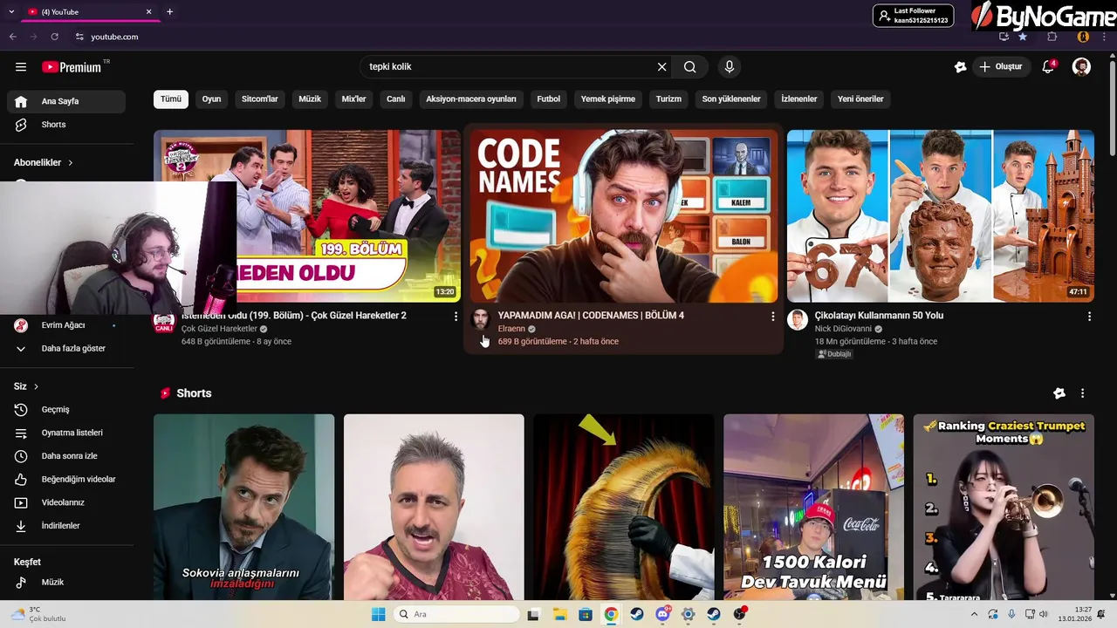Open three-dot menu for Çok Güzel Hareketler video
1117x628 pixels.
pos(456,317)
